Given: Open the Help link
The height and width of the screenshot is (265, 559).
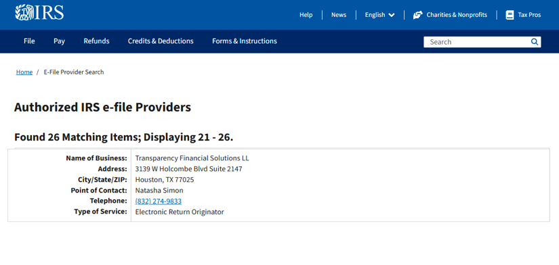Looking at the screenshot, I should tap(306, 15).
